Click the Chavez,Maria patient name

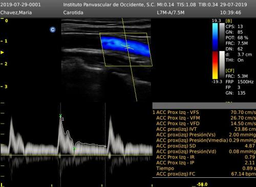click(x=16, y=13)
